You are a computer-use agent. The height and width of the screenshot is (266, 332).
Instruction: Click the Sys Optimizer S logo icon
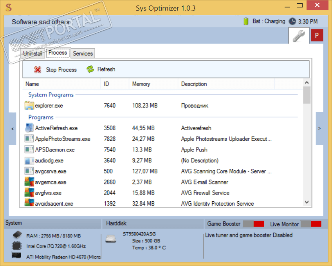click(x=9, y=7)
